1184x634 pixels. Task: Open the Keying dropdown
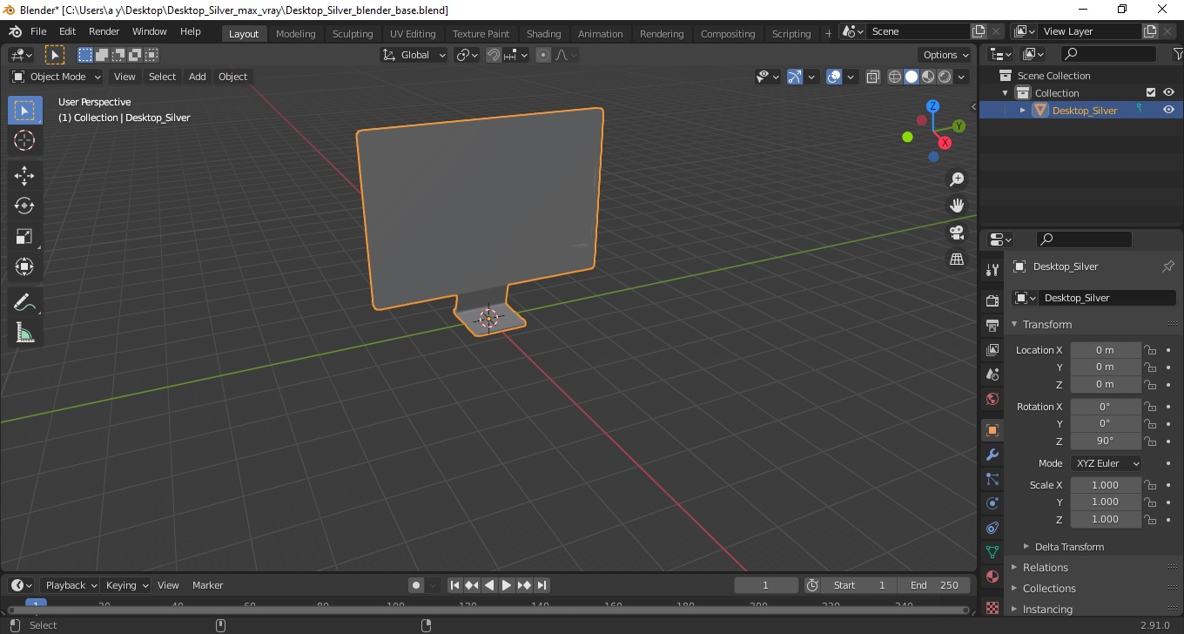click(x=126, y=585)
